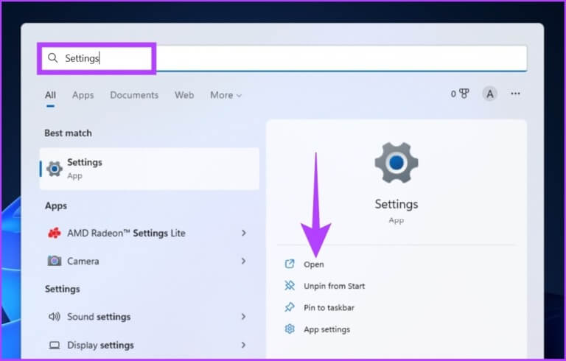Switch to the Web search tab
Viewport: 566px width, 361px height.
[184, 95]
